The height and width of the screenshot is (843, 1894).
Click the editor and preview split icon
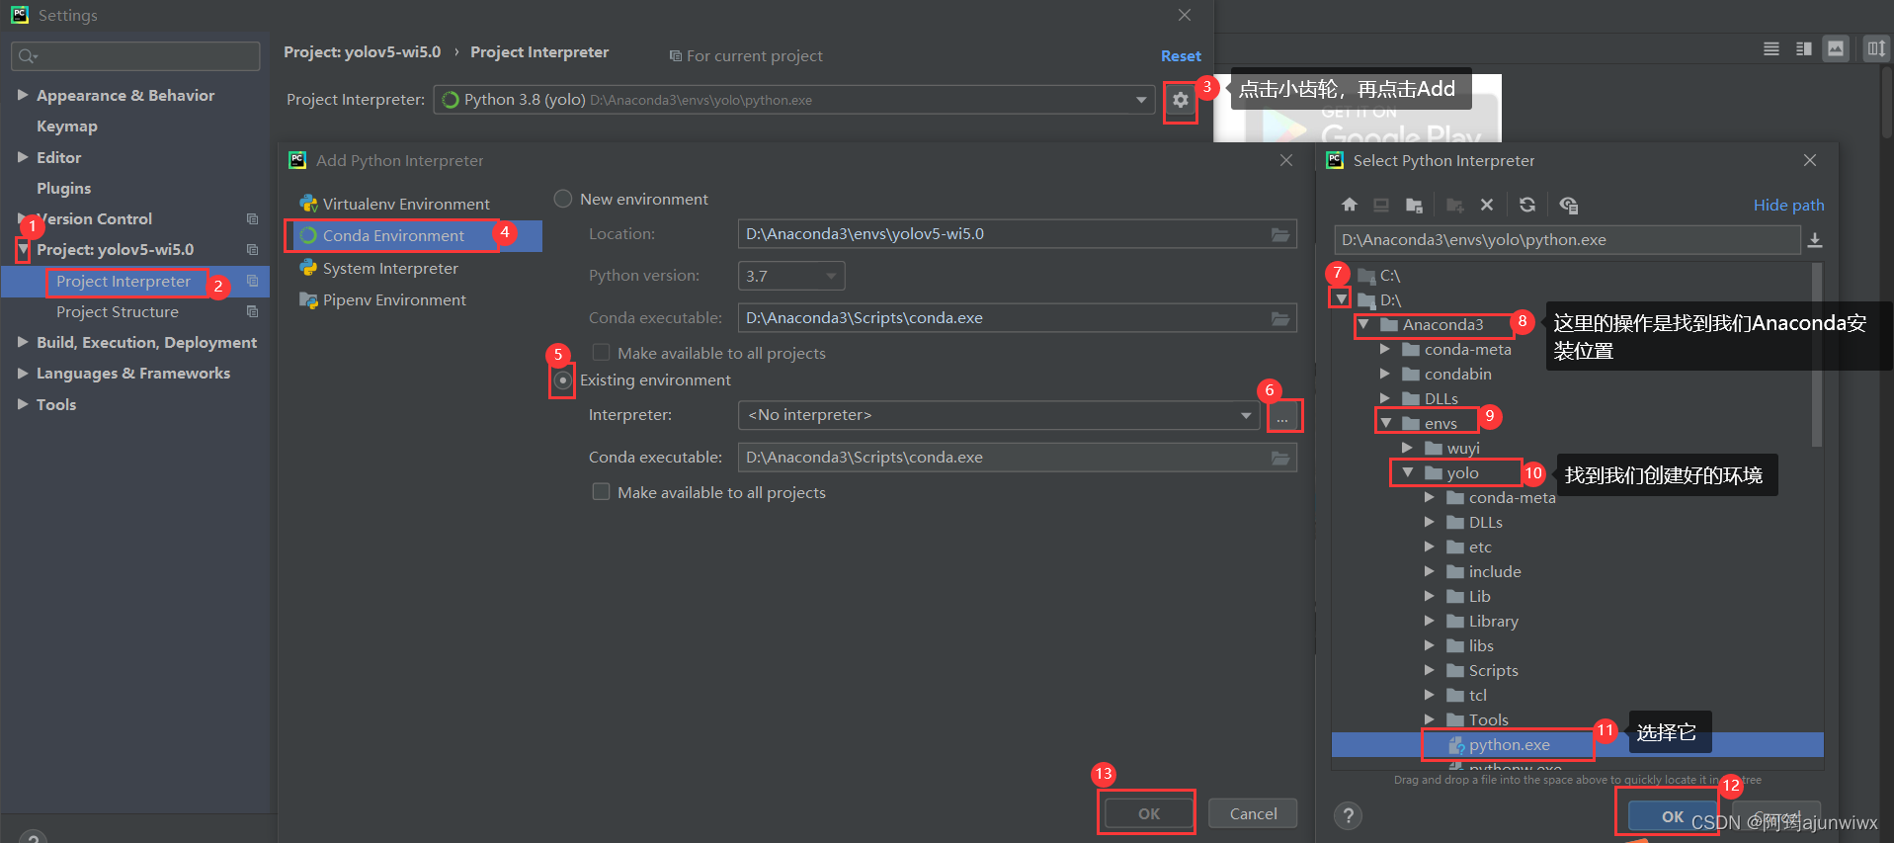coord(1804,48)
